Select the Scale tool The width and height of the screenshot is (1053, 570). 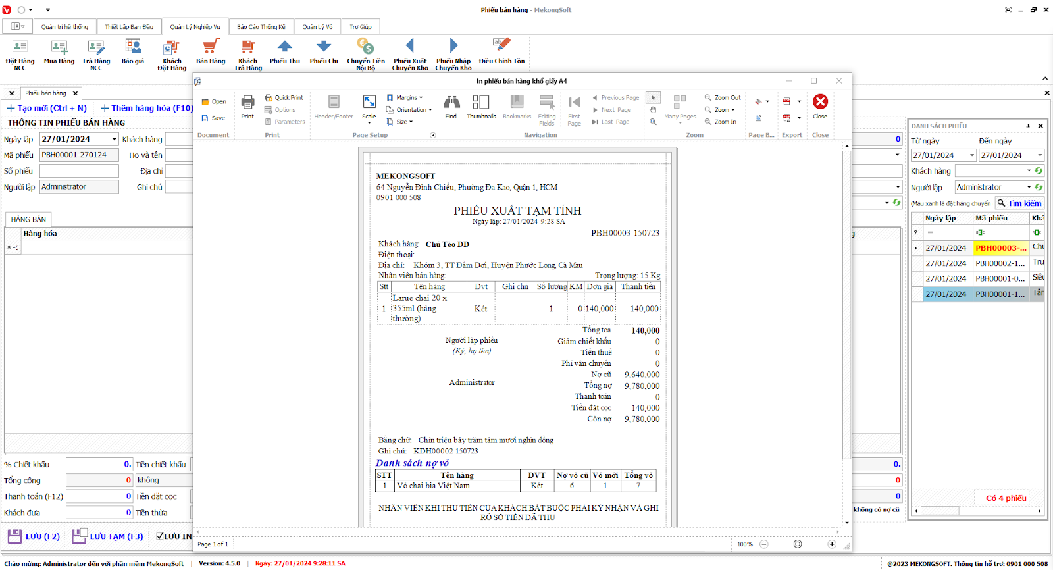[x=369, y=107]
